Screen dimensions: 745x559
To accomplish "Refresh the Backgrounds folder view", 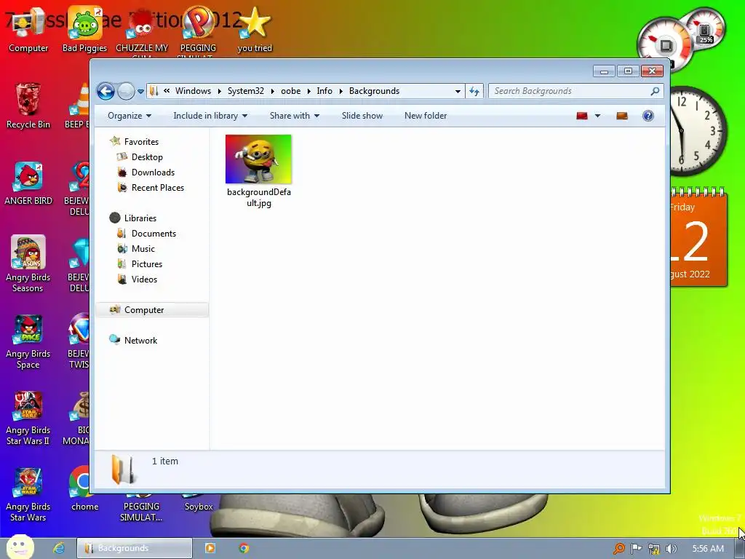I will (474, 91).
